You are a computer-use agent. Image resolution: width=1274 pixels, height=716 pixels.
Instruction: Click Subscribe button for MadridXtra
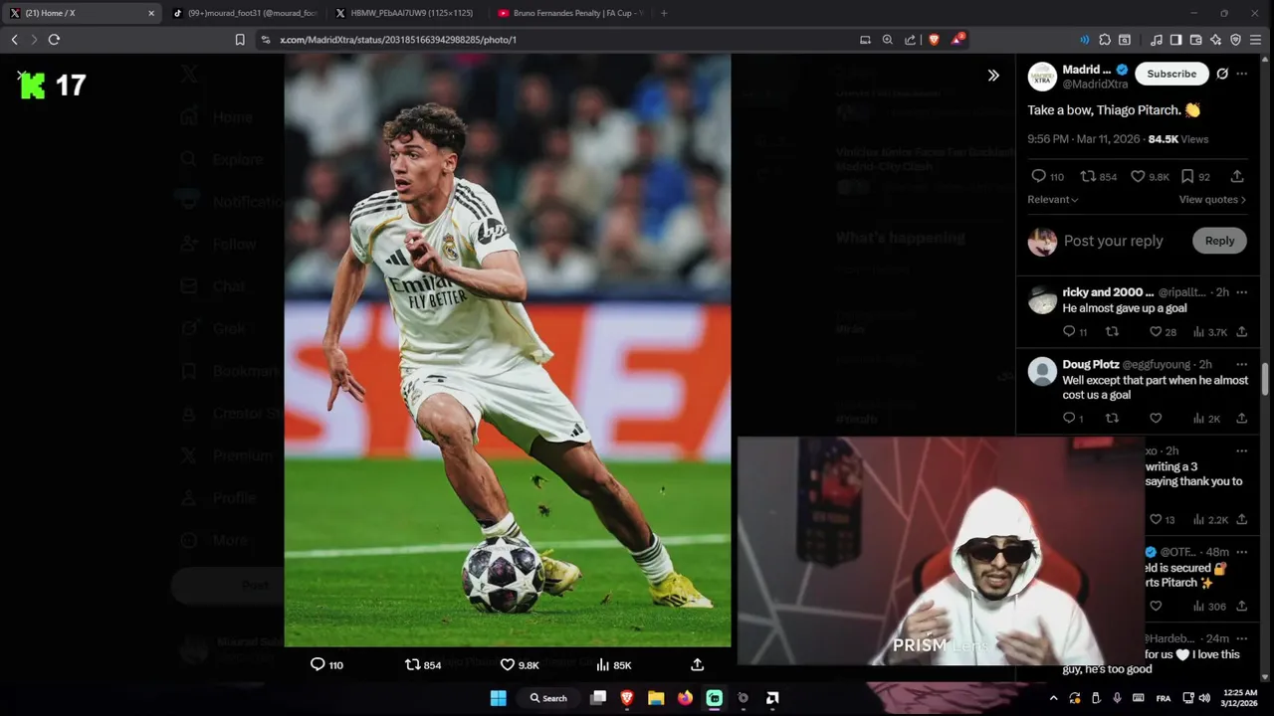click(x=1171, y=74)
